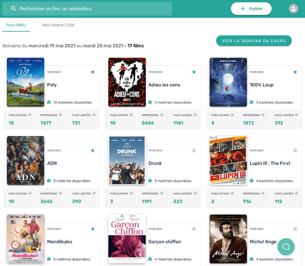The image size is (305, 266).
Task: Click the materials icon on Mandibules card
Action: (x=49, y=259)
